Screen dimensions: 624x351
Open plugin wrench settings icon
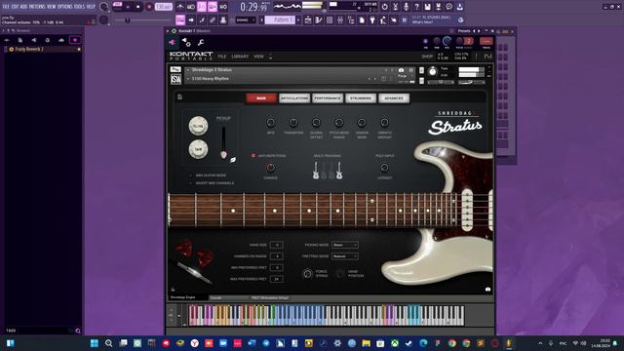click(201, 42)
